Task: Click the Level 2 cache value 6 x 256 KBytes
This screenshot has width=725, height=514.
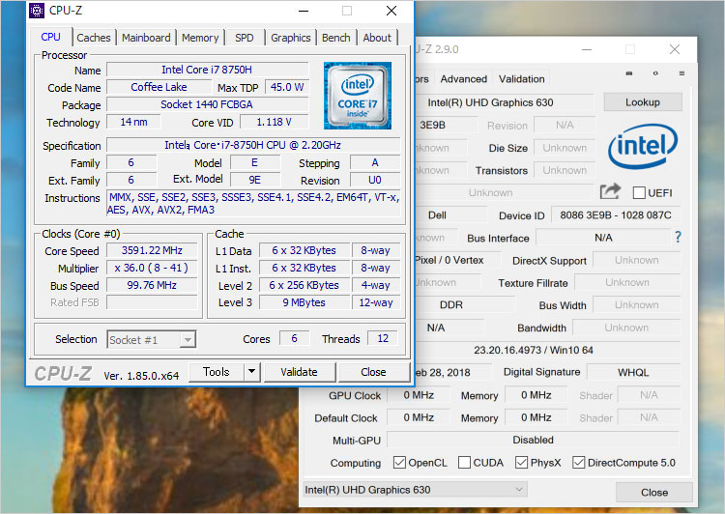Action: (304, 285)
